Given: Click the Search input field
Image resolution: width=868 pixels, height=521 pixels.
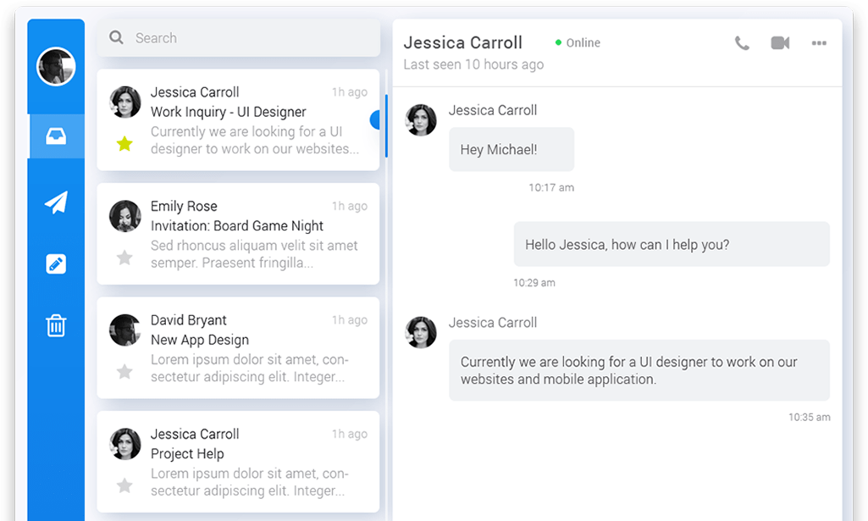Looking at the screenshot, I should click(x=246, y=38).
